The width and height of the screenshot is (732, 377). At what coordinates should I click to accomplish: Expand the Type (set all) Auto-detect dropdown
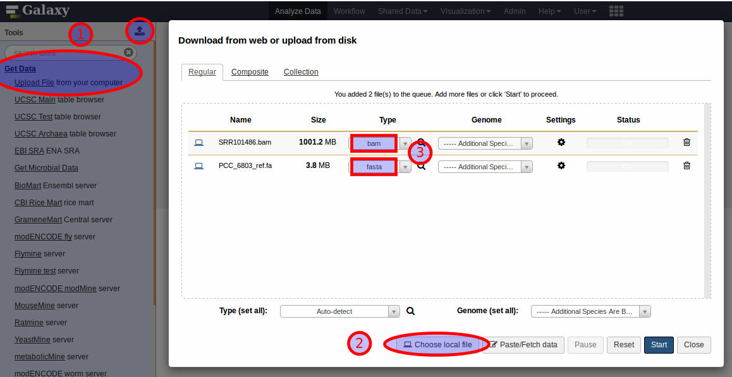click(x=340, y=311)
